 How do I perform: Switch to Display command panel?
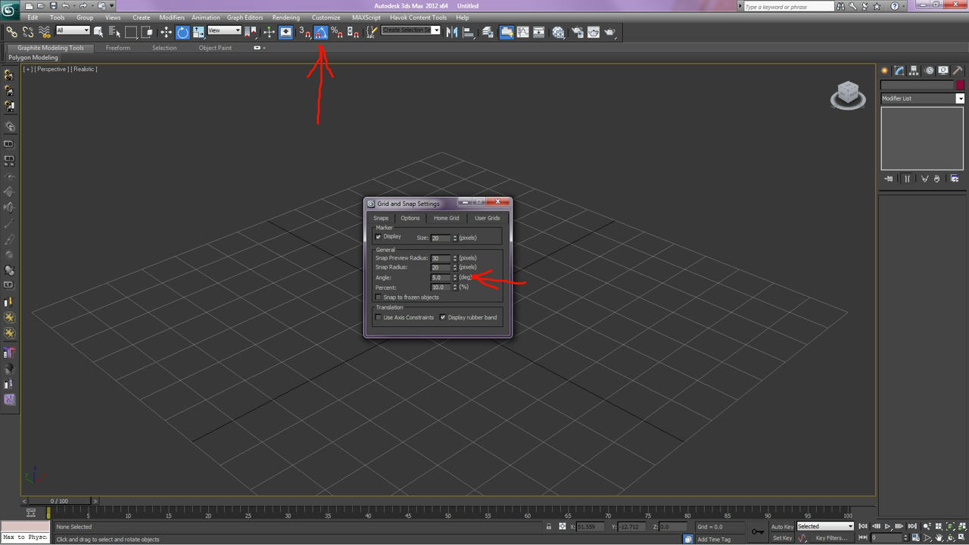coord(943,70)
